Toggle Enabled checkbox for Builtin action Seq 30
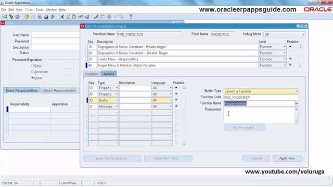The image size is (333, 187). tap(176, 100)
